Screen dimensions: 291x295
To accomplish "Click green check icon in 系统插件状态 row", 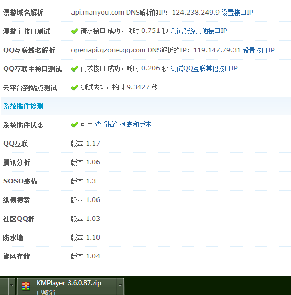I will [x=75, y=125].
